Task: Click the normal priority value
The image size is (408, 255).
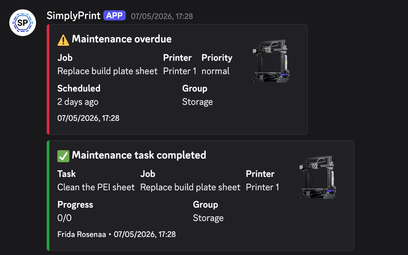Action: coord(215,71)
